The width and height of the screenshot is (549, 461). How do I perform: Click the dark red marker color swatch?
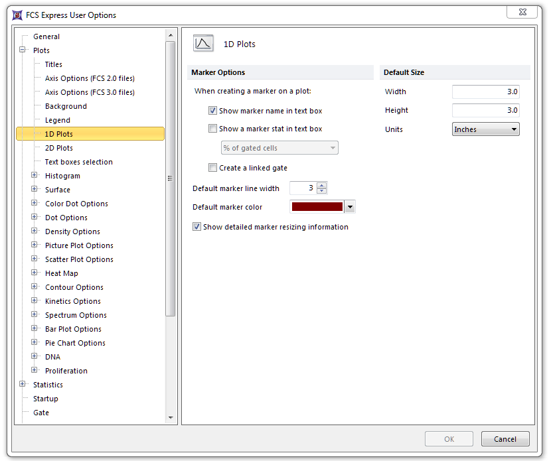(317, 207)
